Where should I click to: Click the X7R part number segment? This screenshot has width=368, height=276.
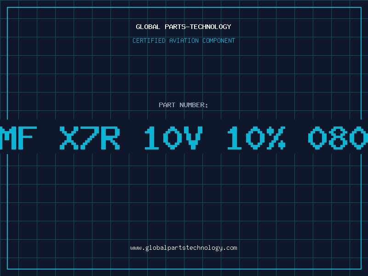[90, 138]
